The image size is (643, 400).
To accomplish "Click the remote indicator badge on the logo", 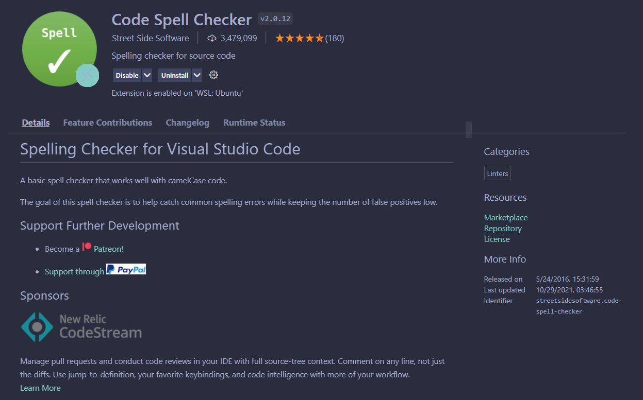I will pyautogui.click(x=87, y=76).
